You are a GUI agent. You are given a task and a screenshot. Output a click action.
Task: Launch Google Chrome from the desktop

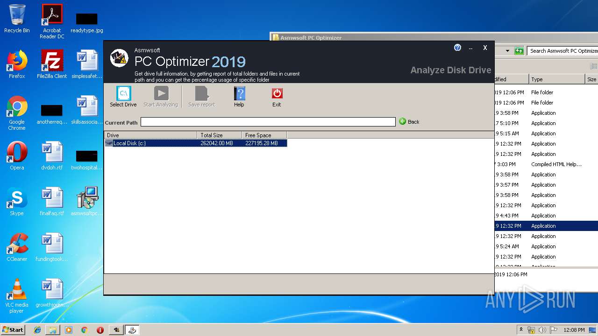tap(17, 113)
